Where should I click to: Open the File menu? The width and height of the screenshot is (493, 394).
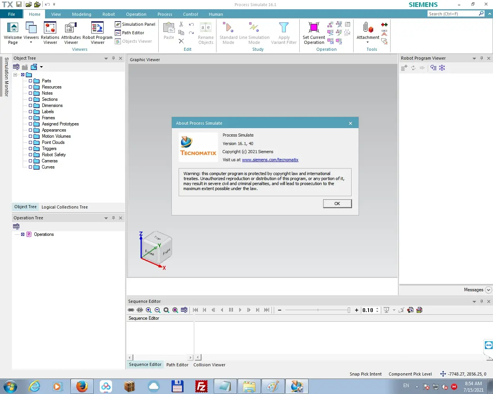coord(12,14)
